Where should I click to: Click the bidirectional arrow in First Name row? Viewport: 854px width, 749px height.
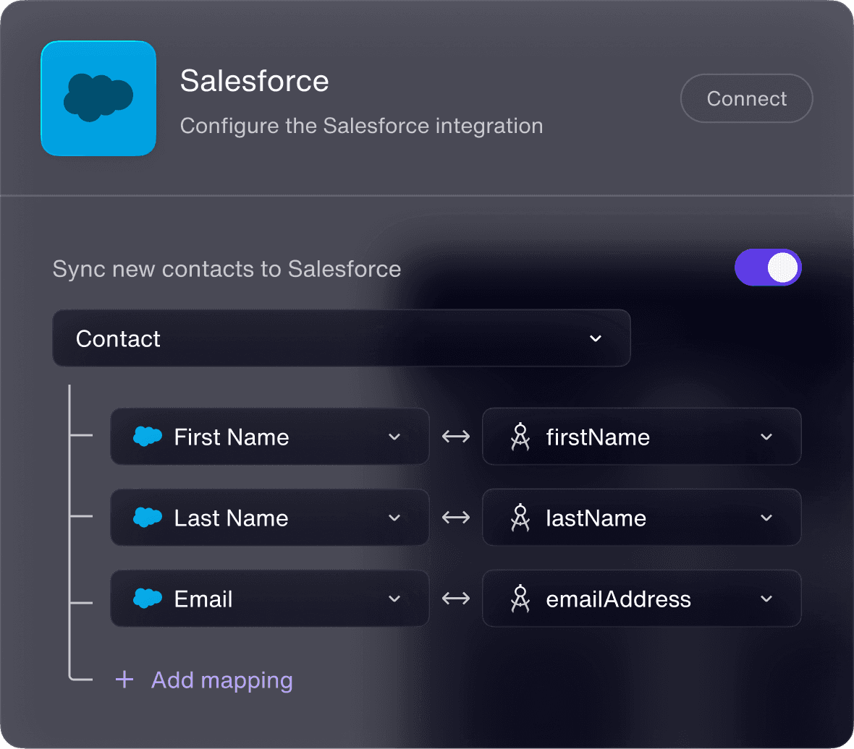456,437
